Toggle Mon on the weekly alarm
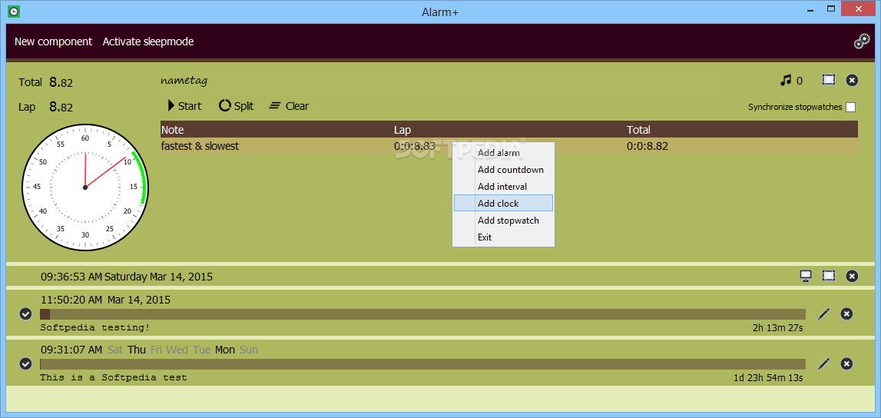This screenshot has height=418, width=881. pyautogui.click(x=225, y=350)
